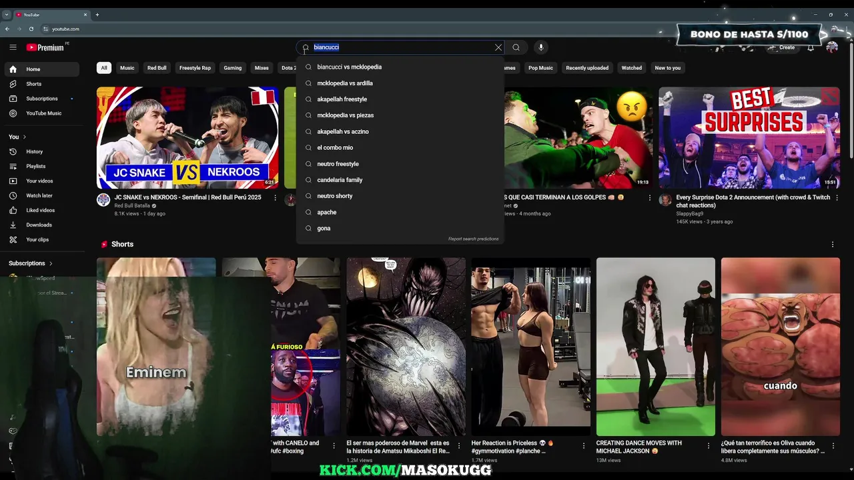854x480 pixels.
Task: Start voice search with microphone
Action: [x=541, y=47]
